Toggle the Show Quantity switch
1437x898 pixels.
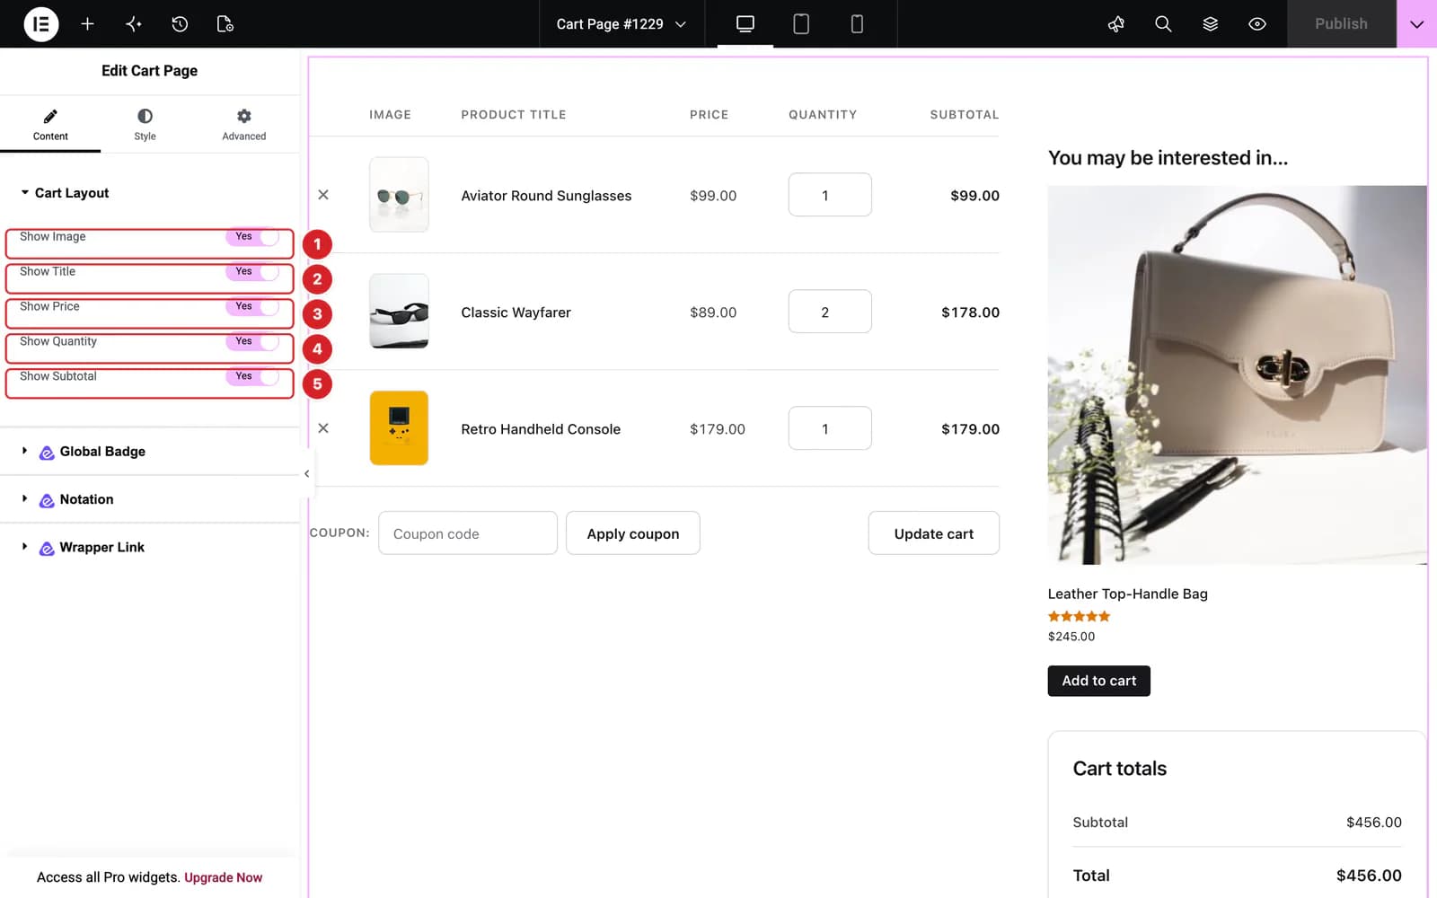(252, 342)
